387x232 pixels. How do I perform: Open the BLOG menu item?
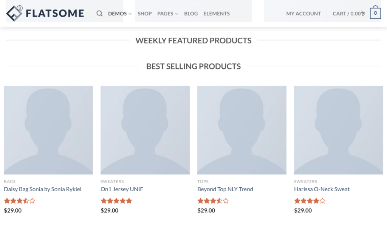pos(191,13)
